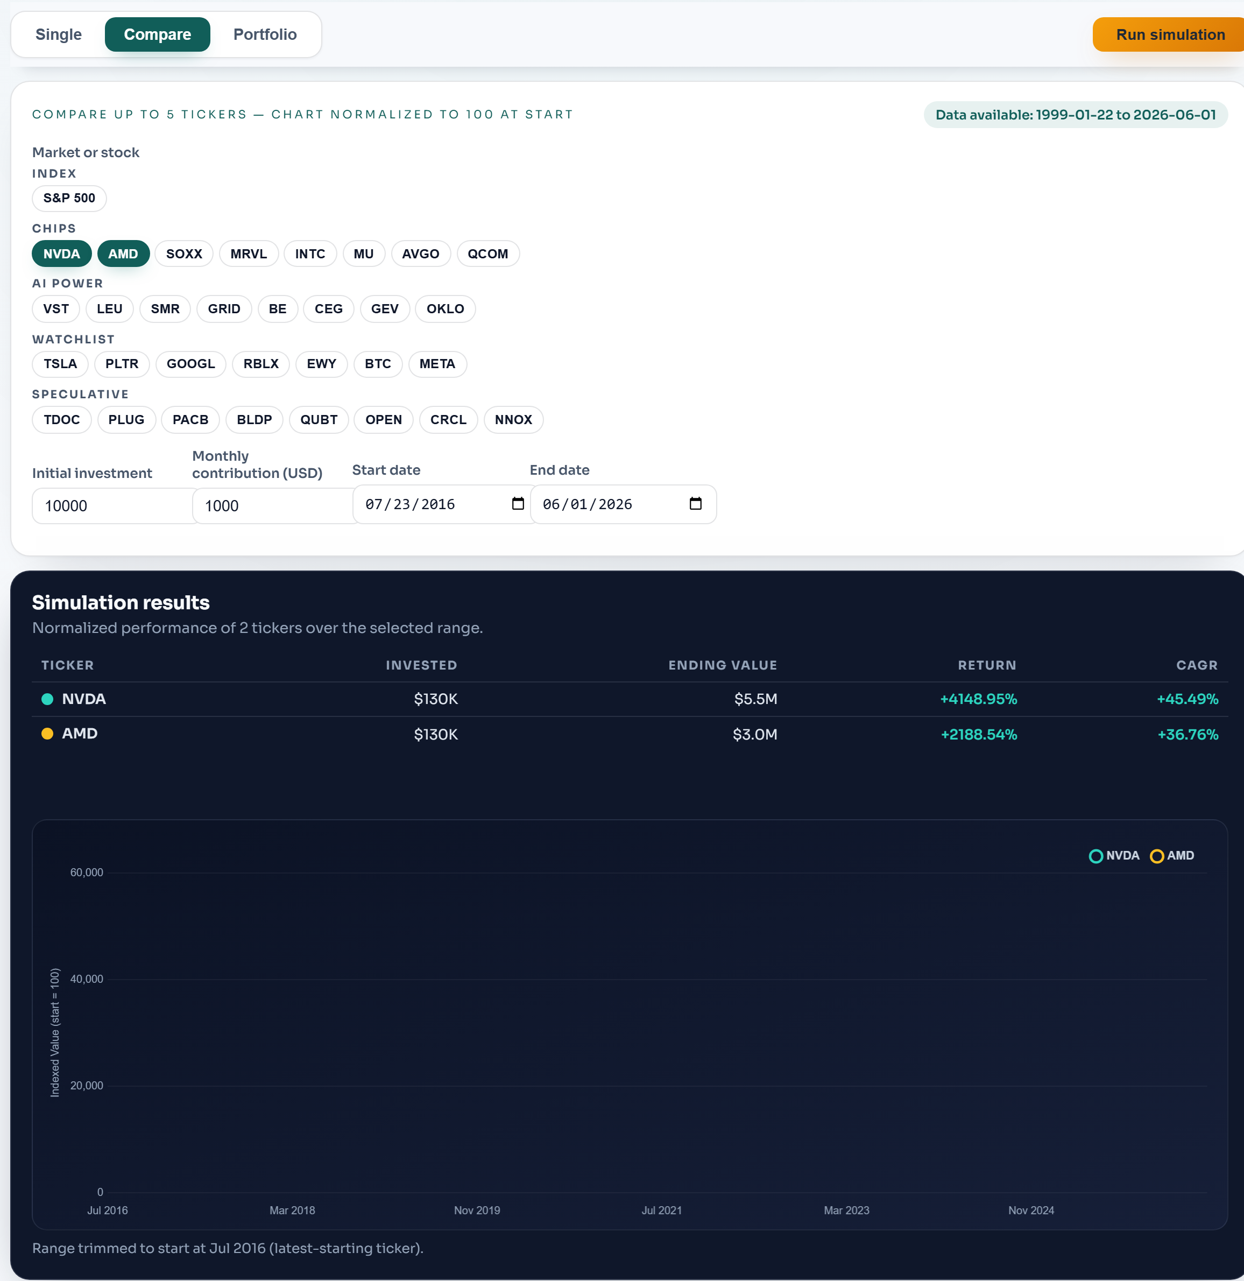
Task: Add MRVL ticker to comparison
Action: point(249,254)
